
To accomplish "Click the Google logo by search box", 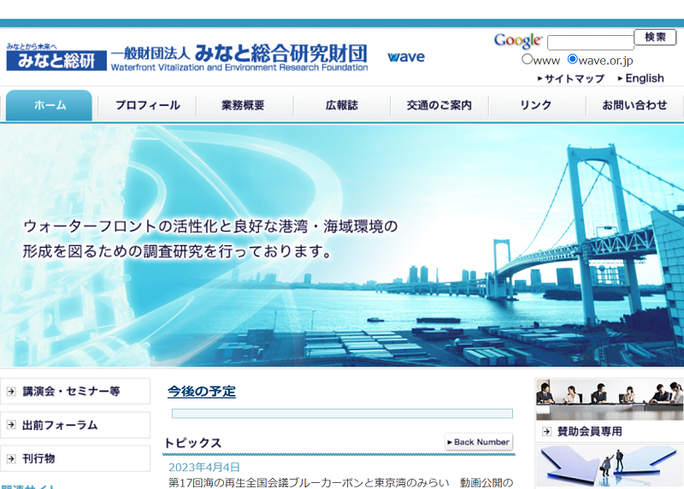I will [x=517, y=41].
